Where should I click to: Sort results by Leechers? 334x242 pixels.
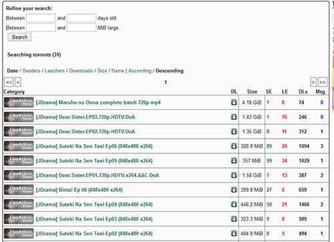pos(55,71)
